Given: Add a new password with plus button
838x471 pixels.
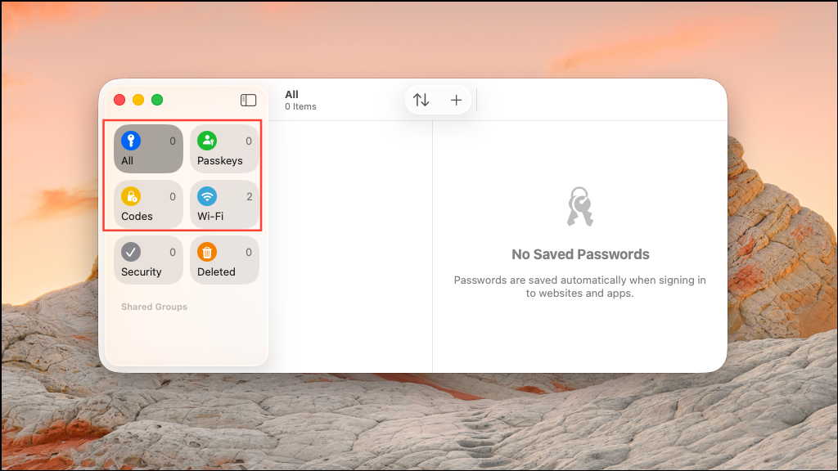Looking at the screenshot, I should 456,100.
